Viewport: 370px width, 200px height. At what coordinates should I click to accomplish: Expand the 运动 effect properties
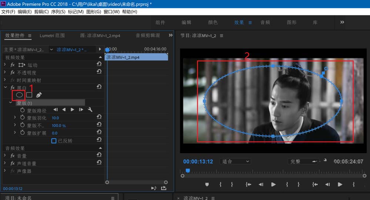[x=5, y=64]
